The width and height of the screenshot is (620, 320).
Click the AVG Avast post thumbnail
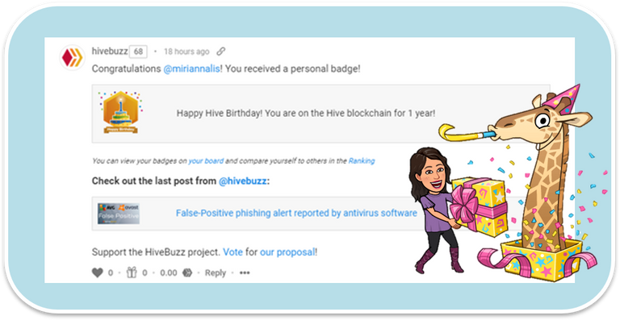[x=119, y=214]
